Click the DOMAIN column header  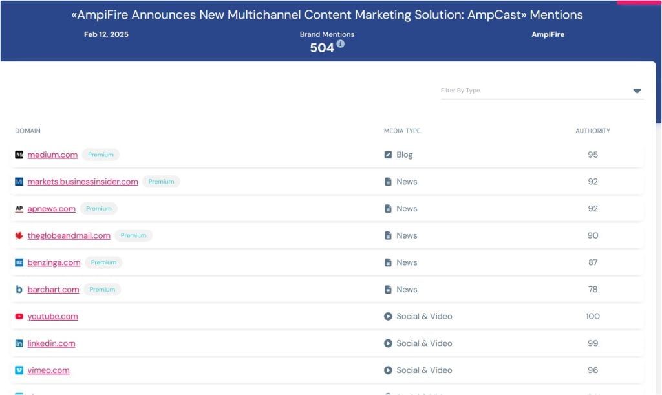click(28, 131)
